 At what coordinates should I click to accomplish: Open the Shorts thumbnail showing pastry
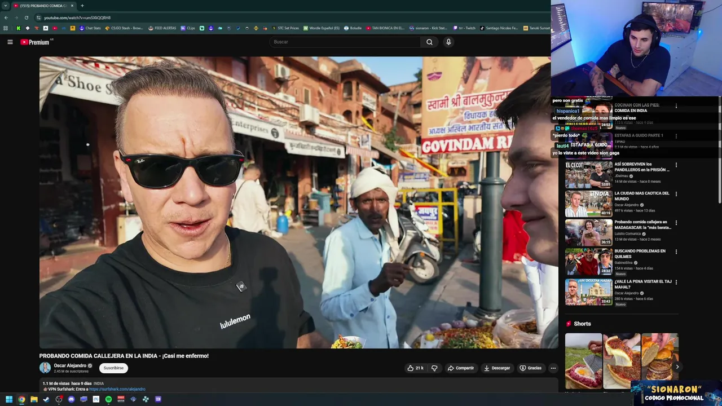click(622, 361)
